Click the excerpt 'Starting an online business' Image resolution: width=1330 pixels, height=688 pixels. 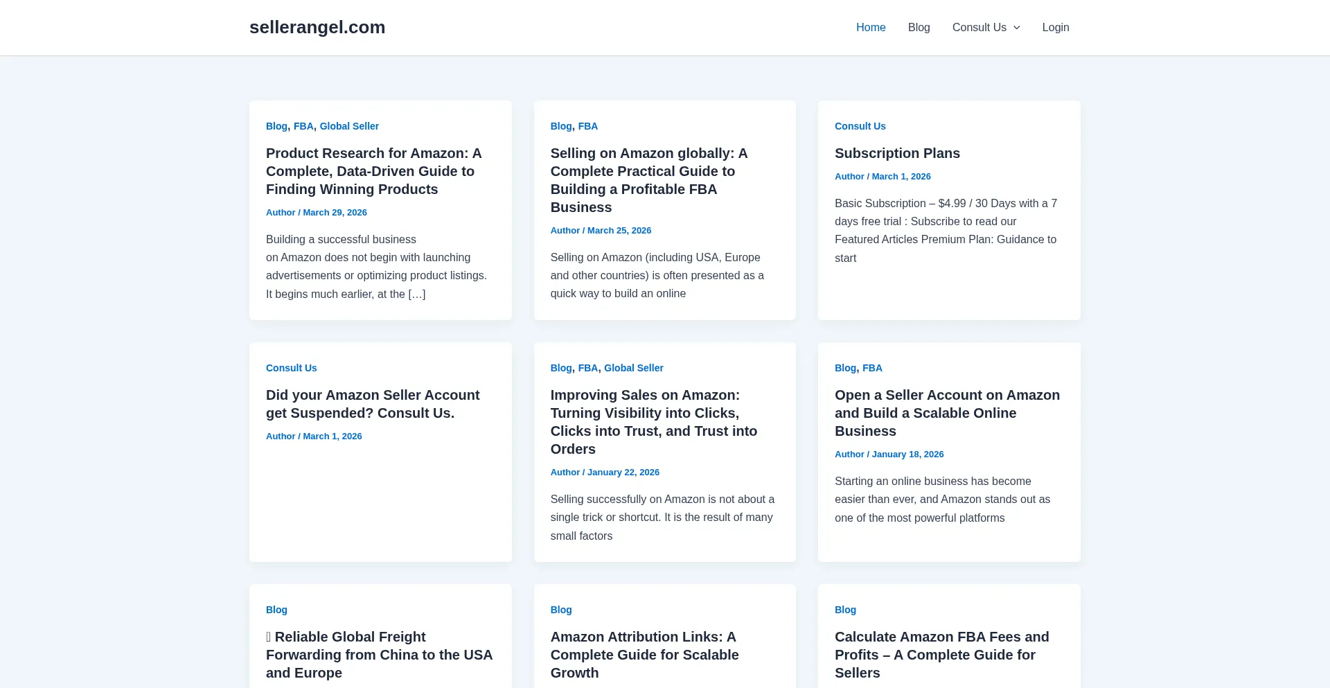tap(943, 500)
